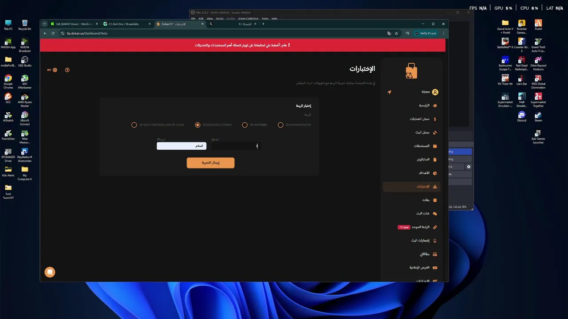The image size is (568, 319).
Task: Switch to the ItsK_BAW84 Stream tab
Action: tap(74, 24)
